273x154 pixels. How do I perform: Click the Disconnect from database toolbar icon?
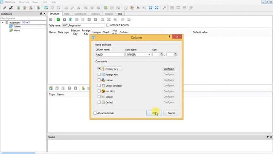tap(11, 8)
